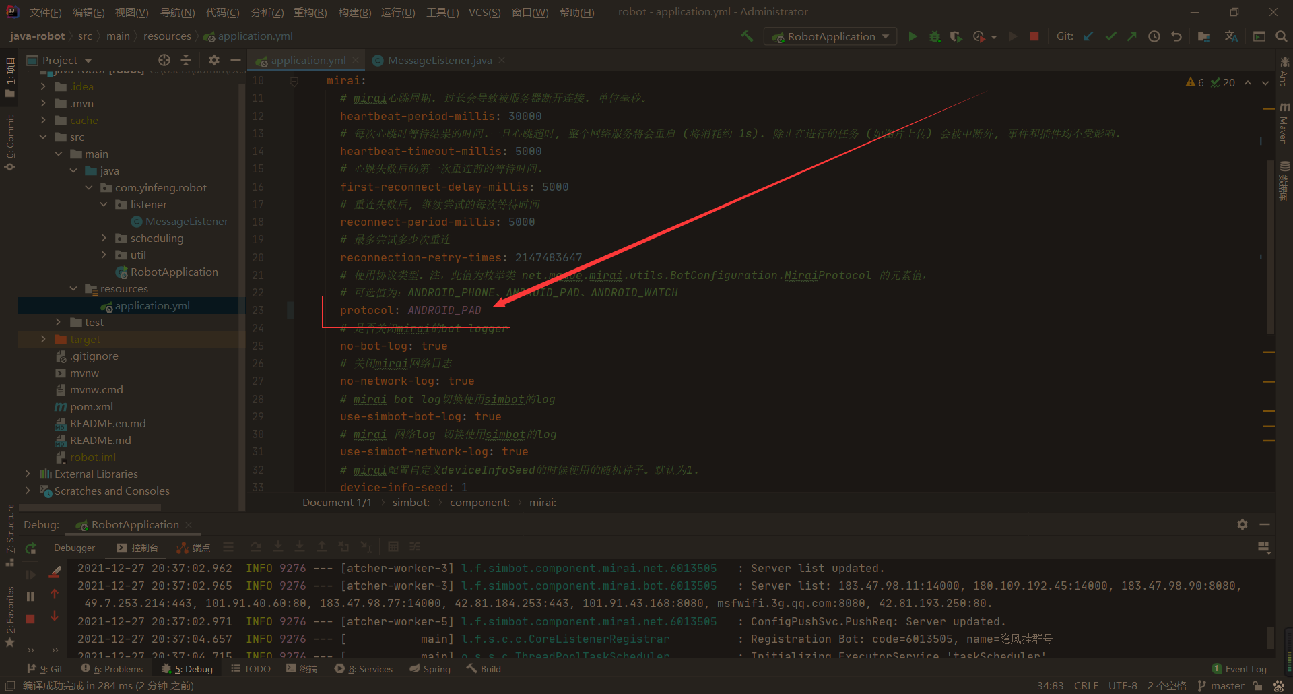This screenshot has height=694, width=1293.
Task: Push commits with Git green up-right arrow
Action: (1132, 36)
